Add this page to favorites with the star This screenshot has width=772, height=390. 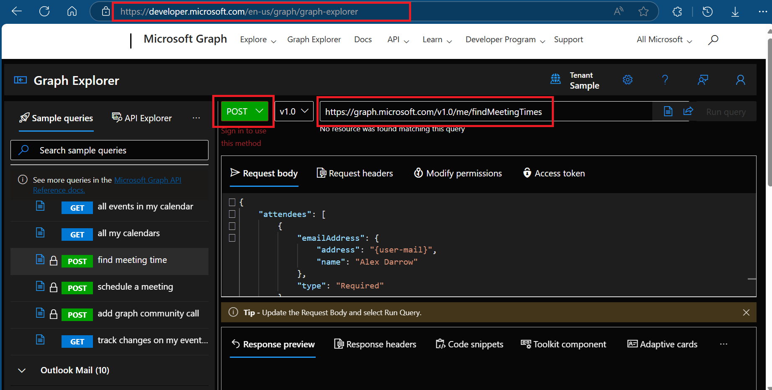point(643,11)
